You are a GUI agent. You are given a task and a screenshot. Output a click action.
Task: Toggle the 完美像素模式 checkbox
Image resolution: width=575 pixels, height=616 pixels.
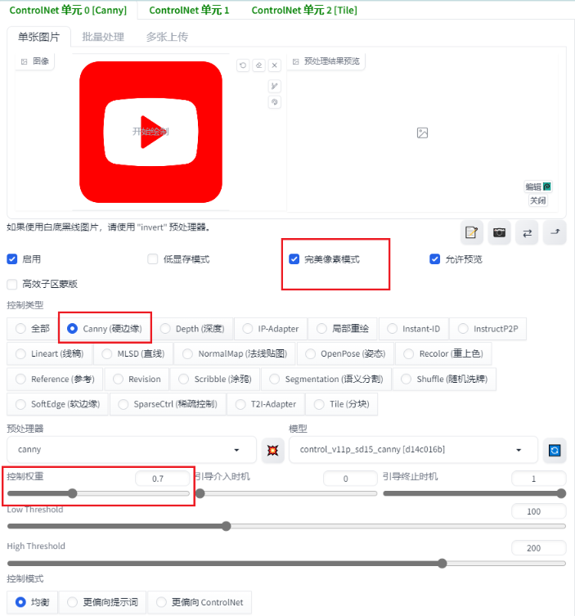coord(294,259)
